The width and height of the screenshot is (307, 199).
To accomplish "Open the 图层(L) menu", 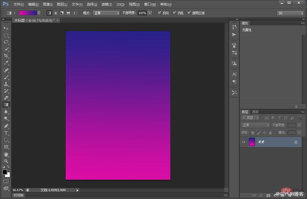I will [62, 4].
